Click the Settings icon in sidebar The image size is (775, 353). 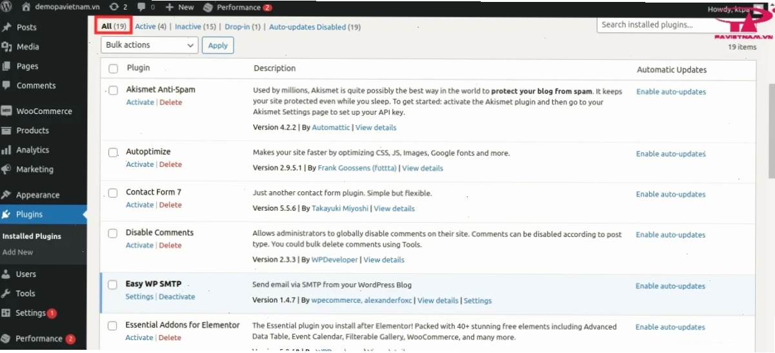point(6,312)
